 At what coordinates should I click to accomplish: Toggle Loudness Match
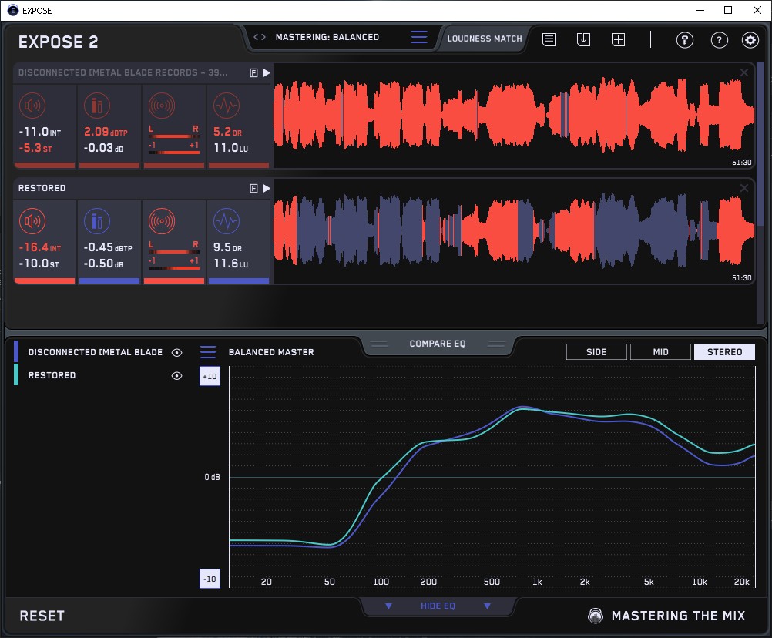(x=485, y=39)
